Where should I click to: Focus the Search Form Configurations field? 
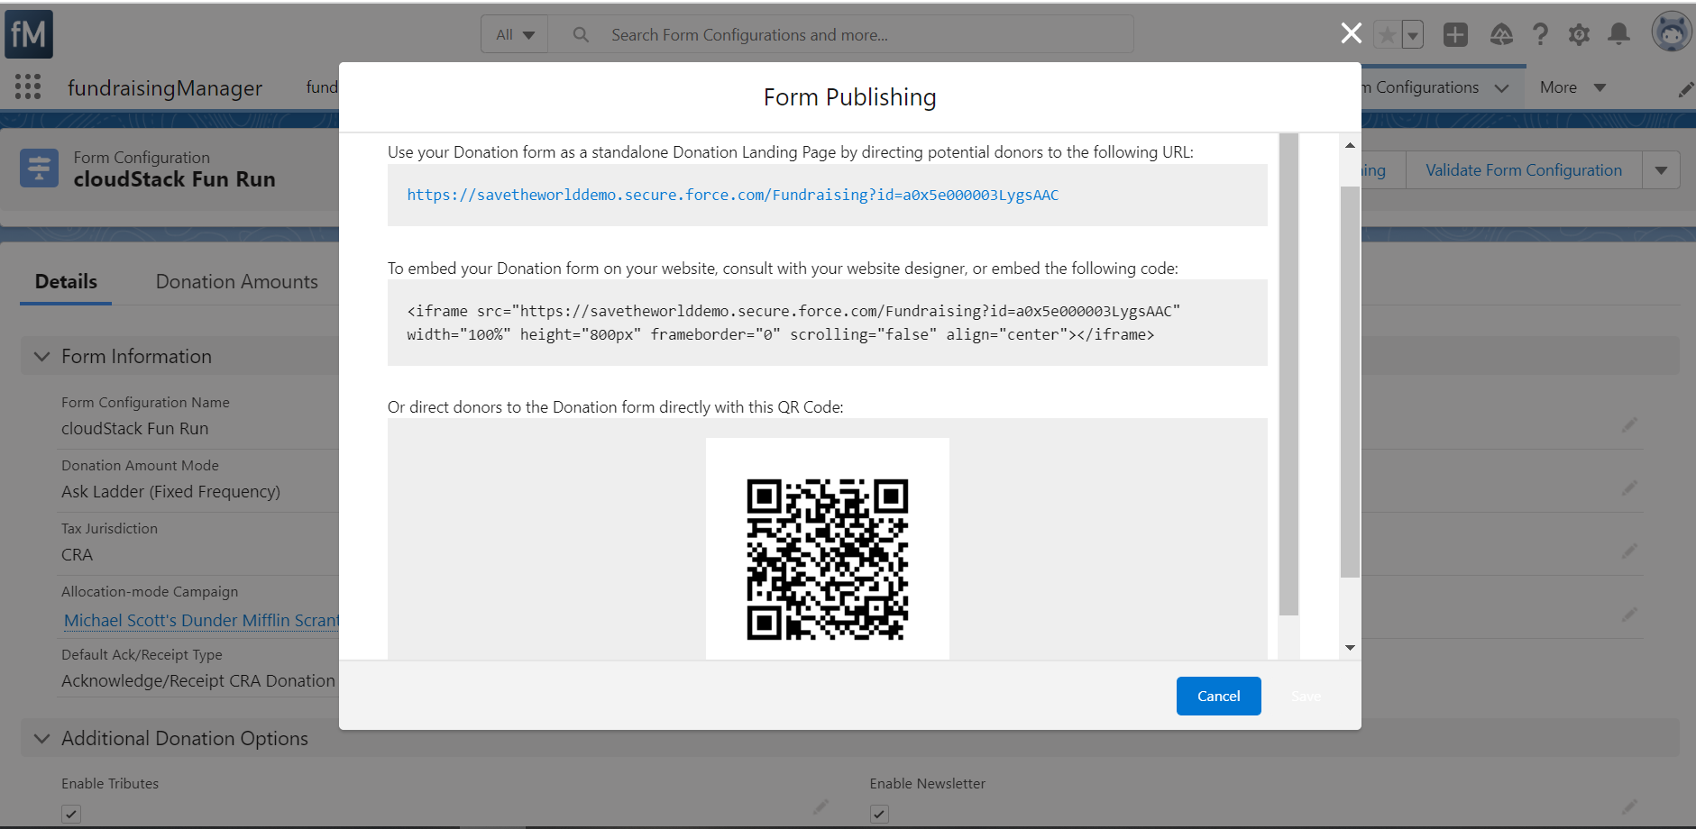[840, 34]
